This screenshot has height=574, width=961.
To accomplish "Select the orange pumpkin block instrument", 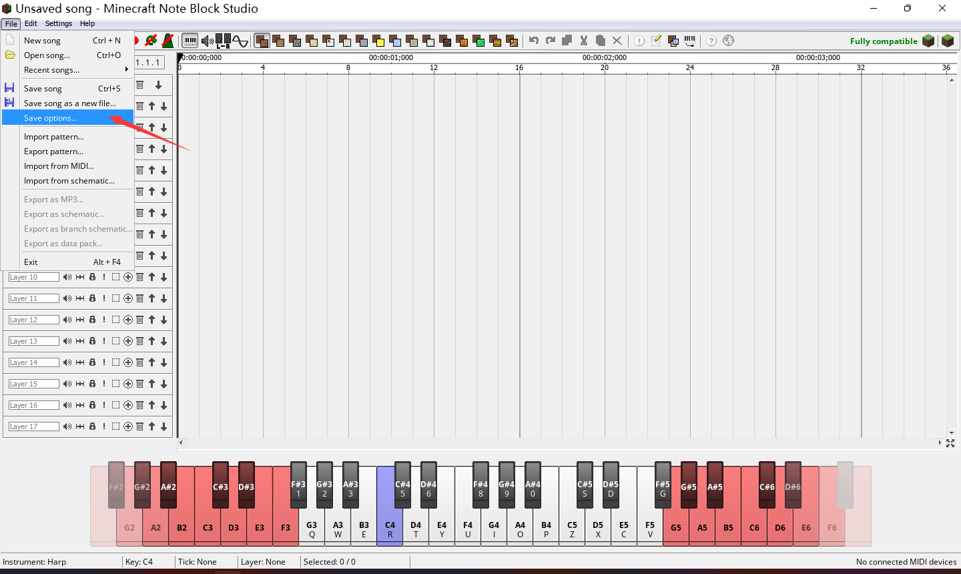I will [462, 41].
